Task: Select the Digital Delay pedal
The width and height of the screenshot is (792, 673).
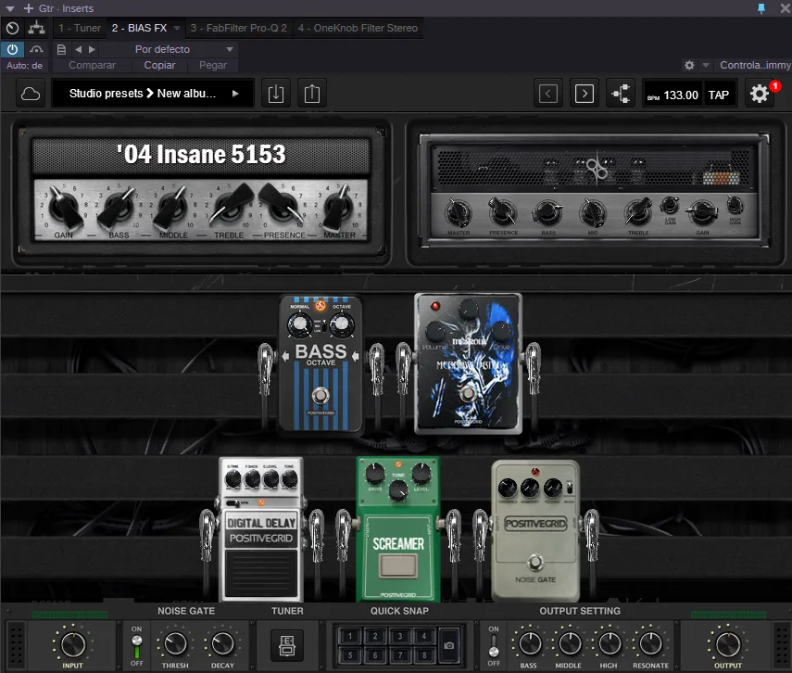Action: (x=261, y=529)
